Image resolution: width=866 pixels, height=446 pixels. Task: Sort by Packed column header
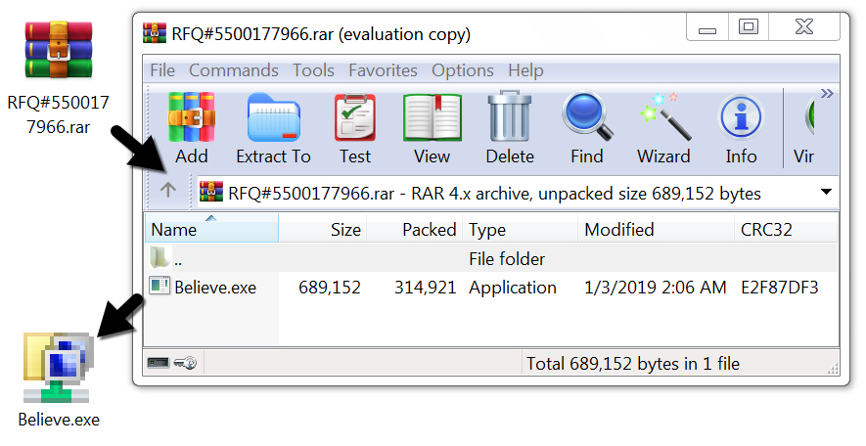point(415,229)
